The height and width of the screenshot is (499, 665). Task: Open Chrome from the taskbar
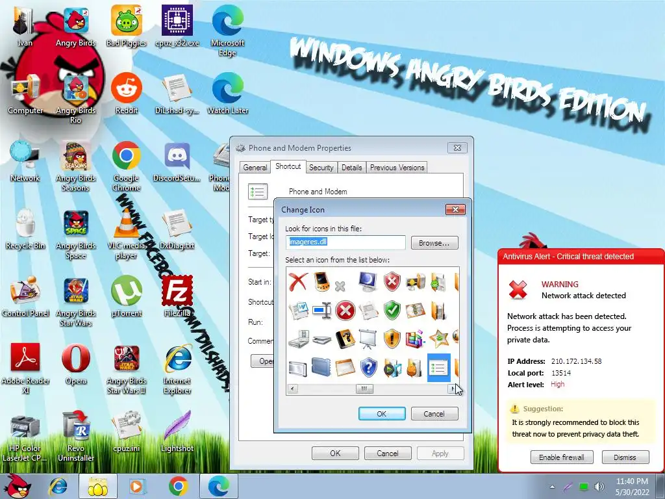pos(179,486)
